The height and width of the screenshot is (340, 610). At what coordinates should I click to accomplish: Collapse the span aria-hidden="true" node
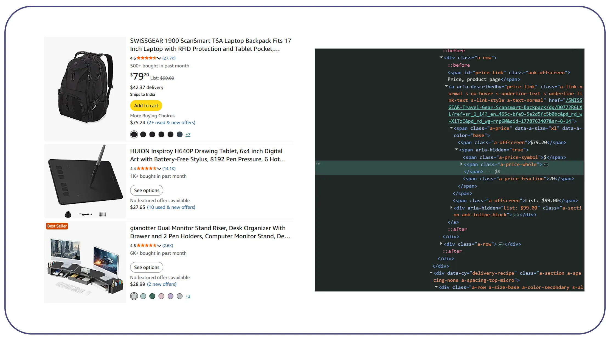[x=456, y=150]
